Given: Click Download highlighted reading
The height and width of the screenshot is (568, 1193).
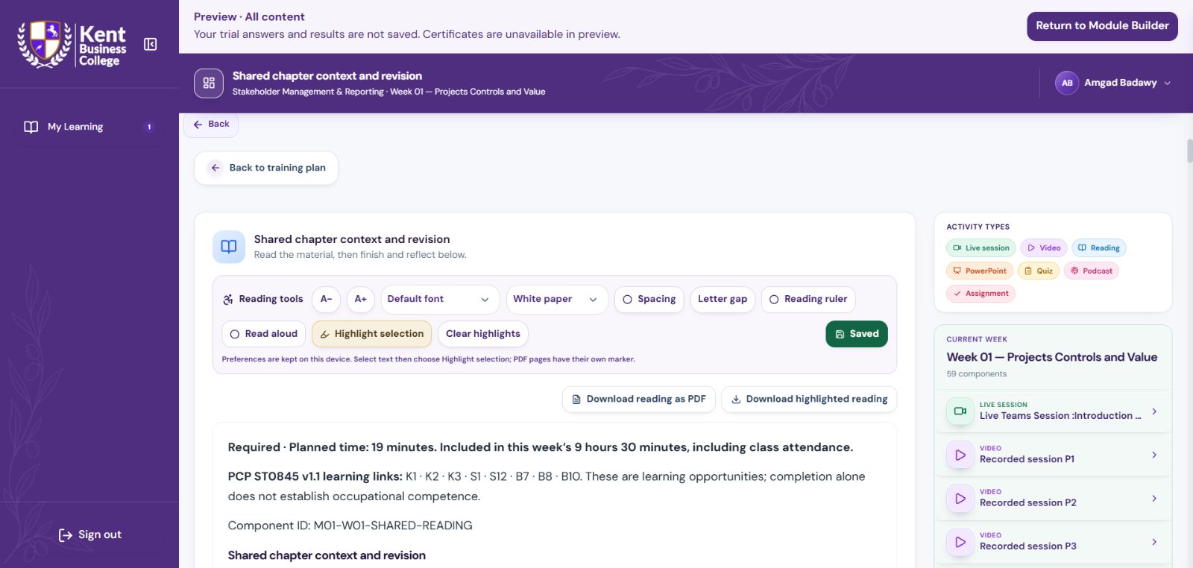Looking at the screenshot, I should click(x=809, y=400).
